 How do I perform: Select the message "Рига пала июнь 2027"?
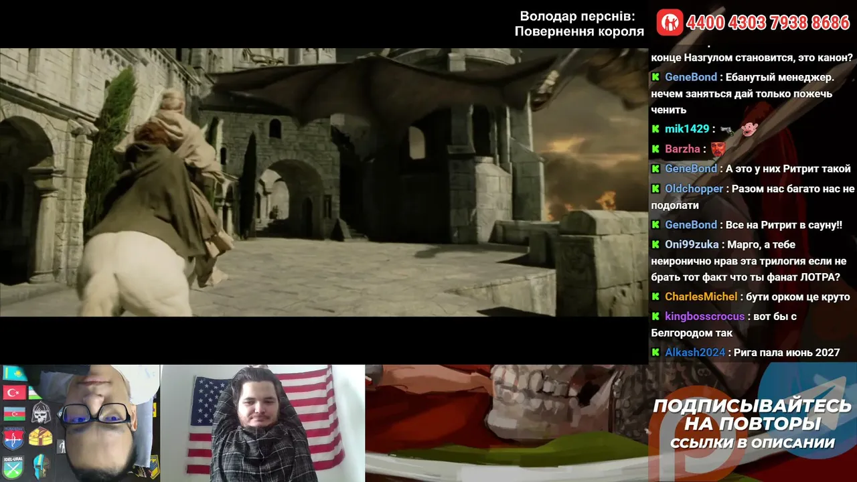(787, 352)
